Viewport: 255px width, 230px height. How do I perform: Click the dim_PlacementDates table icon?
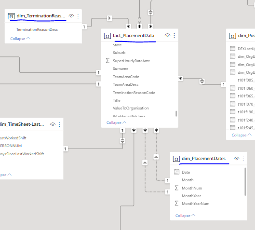coord(176,159)
